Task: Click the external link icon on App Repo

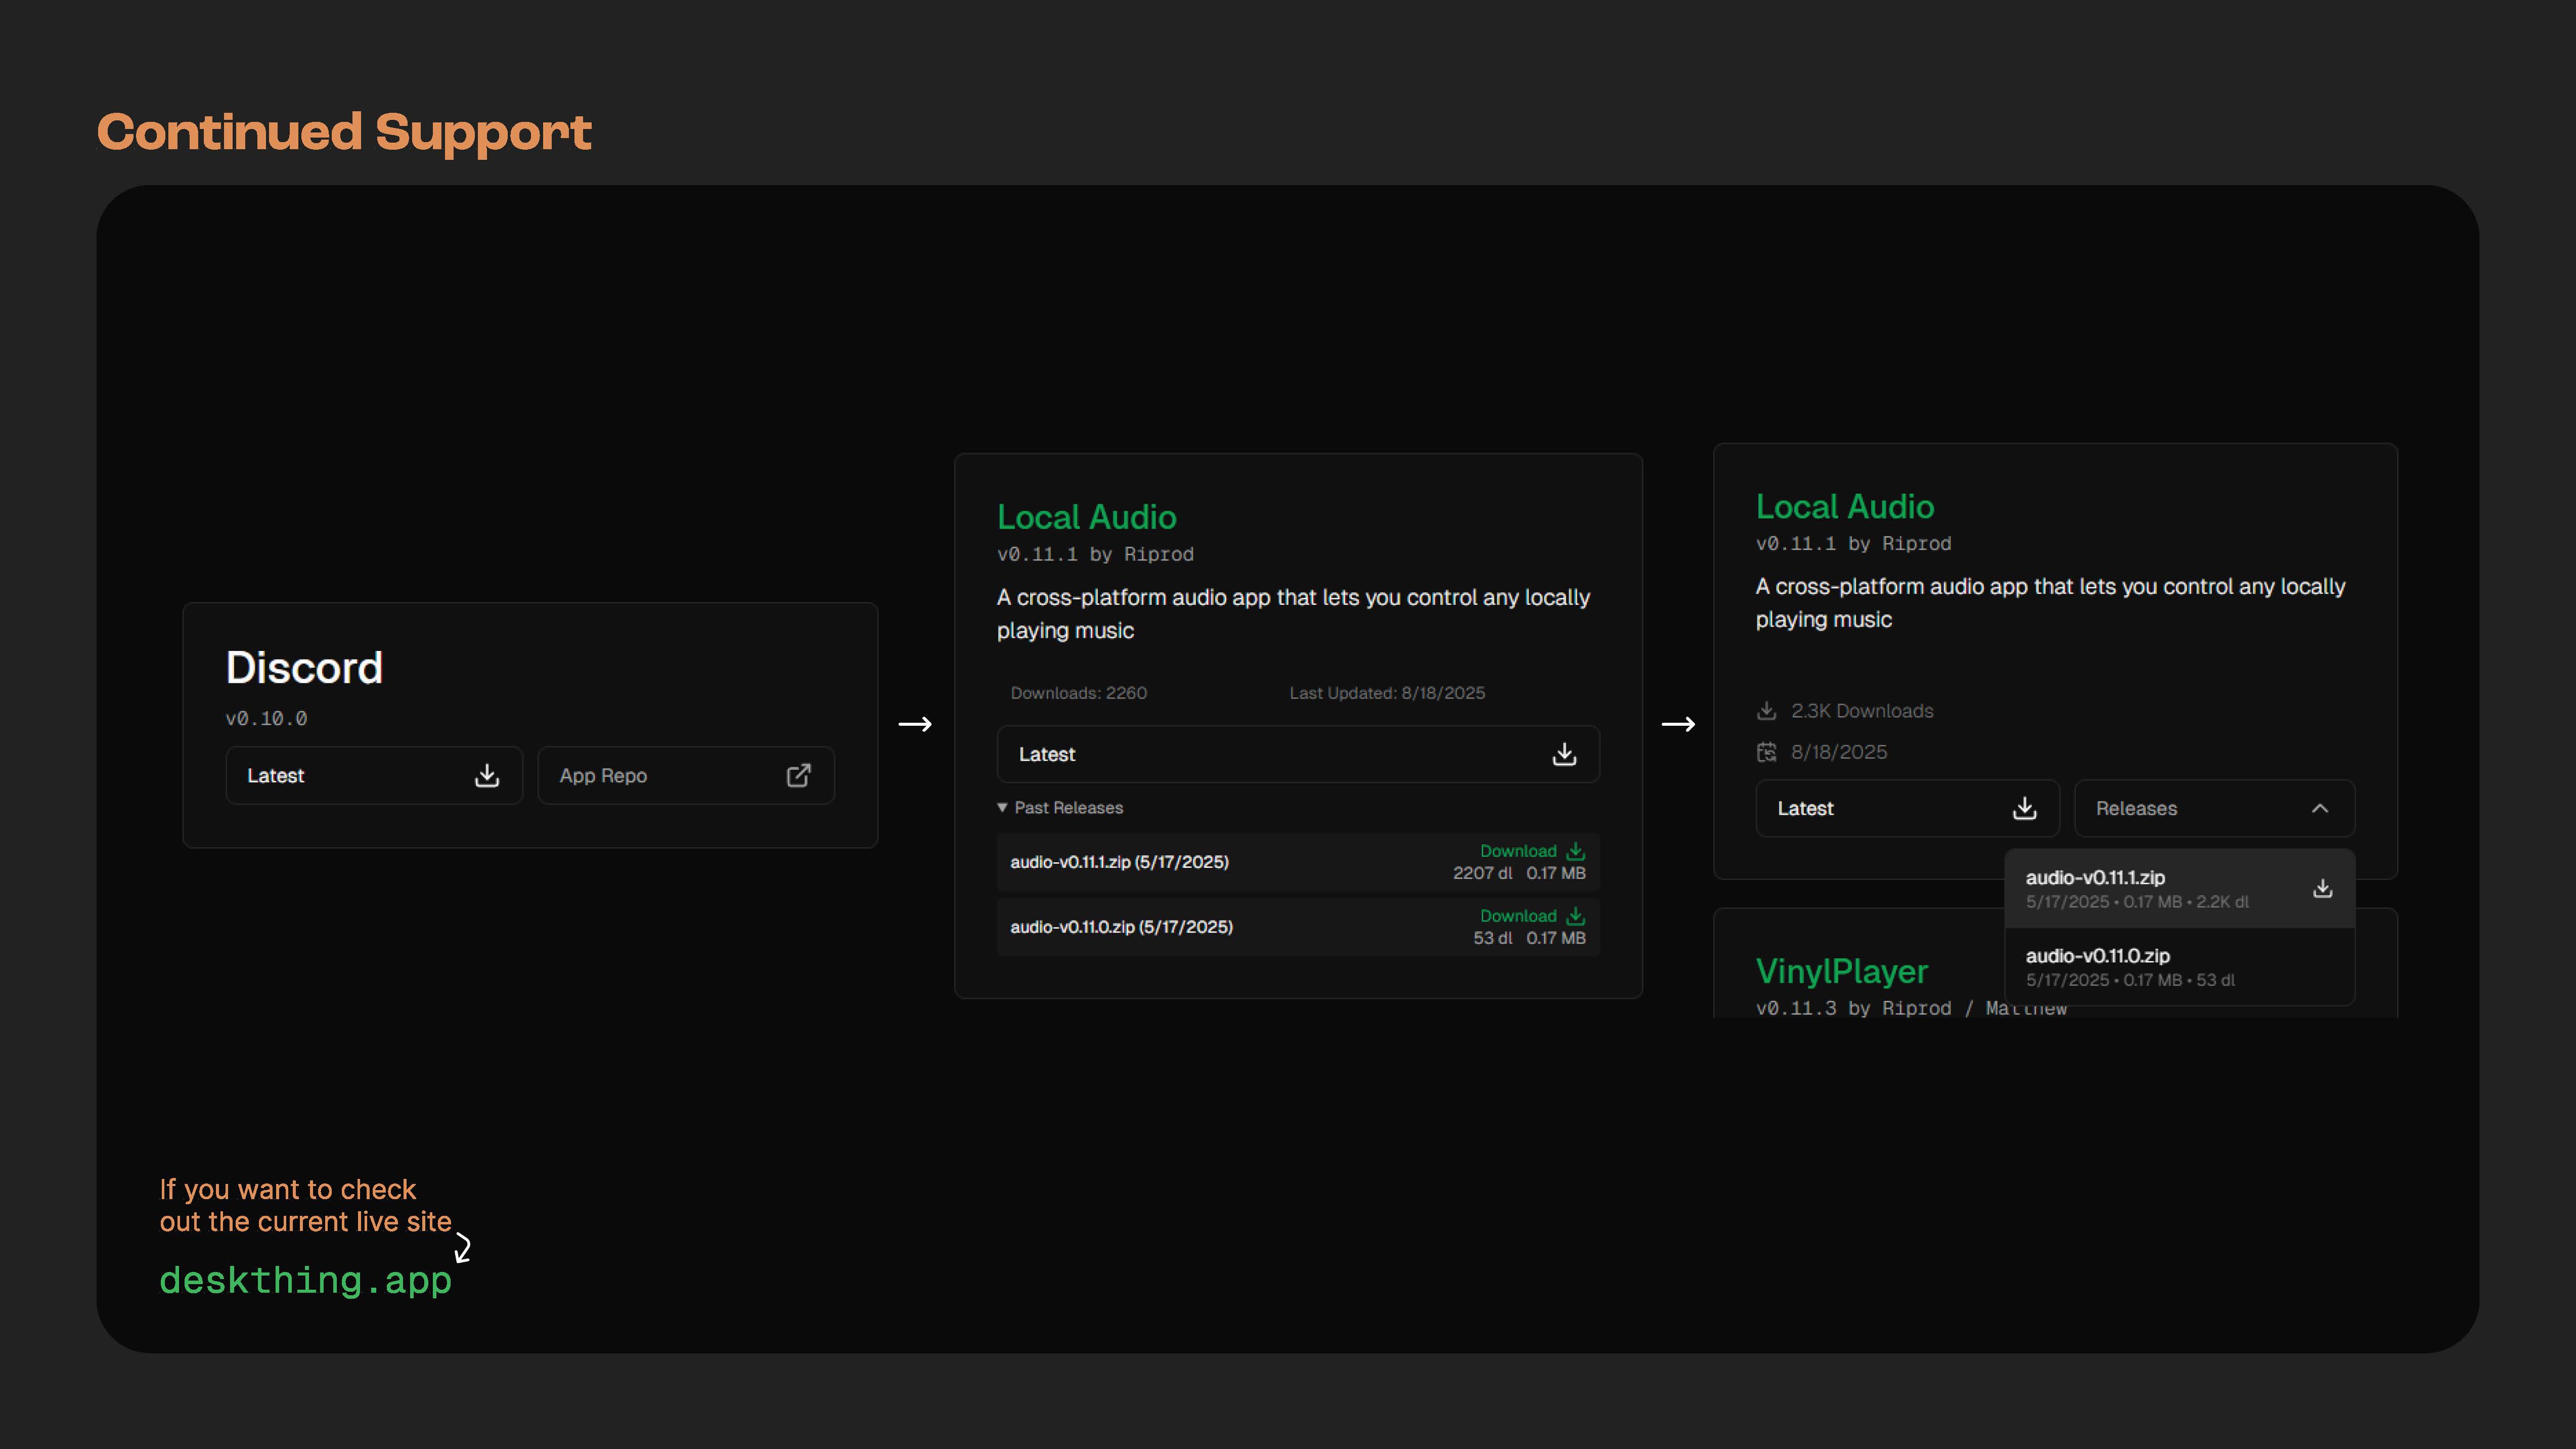Action: [798, 775]
